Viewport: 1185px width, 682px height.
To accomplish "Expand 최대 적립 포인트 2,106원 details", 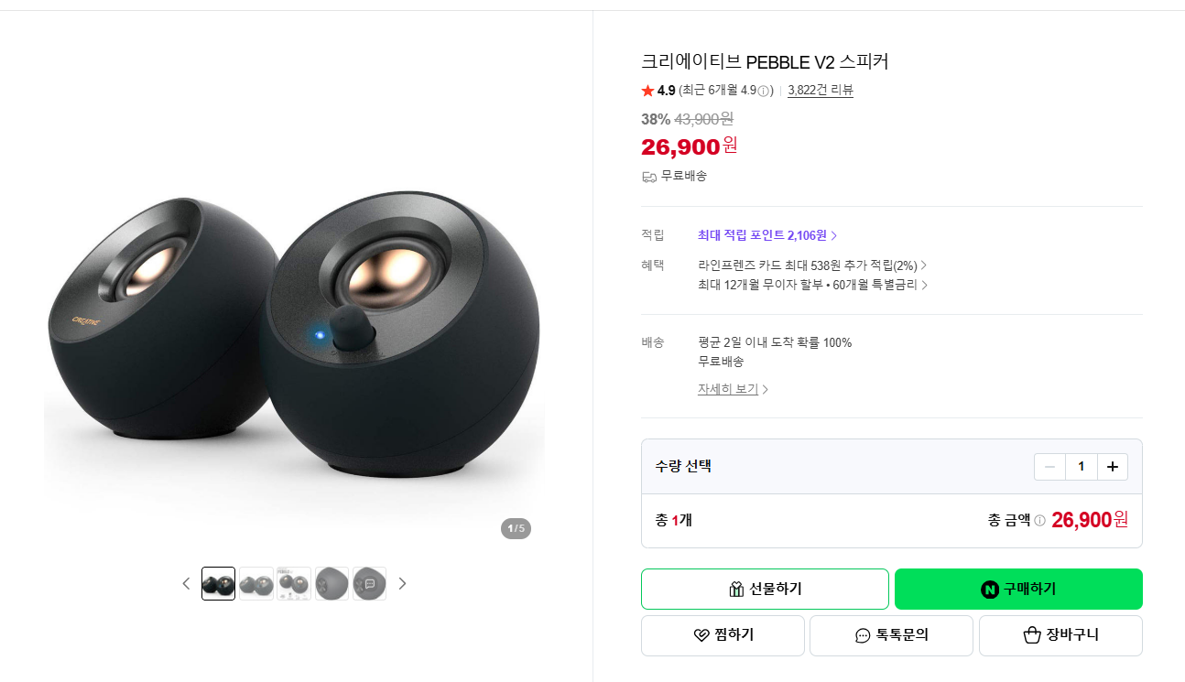I will pos(767,235).
